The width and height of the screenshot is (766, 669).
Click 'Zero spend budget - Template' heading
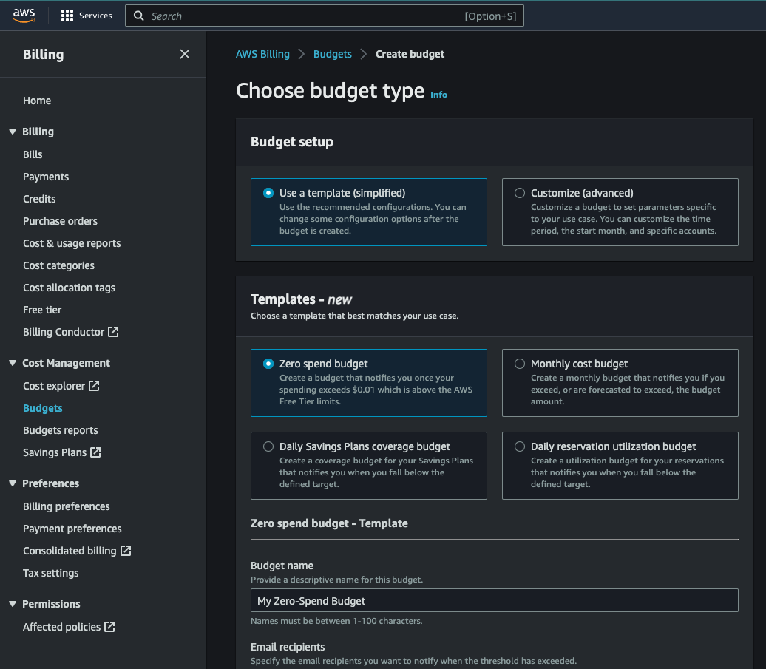coord(329,523)
